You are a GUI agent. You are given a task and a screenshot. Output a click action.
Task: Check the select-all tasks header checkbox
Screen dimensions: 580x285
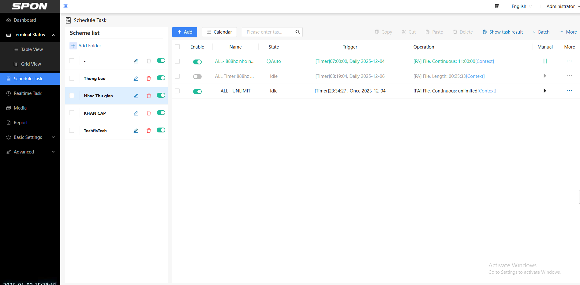tap(177, 47)
